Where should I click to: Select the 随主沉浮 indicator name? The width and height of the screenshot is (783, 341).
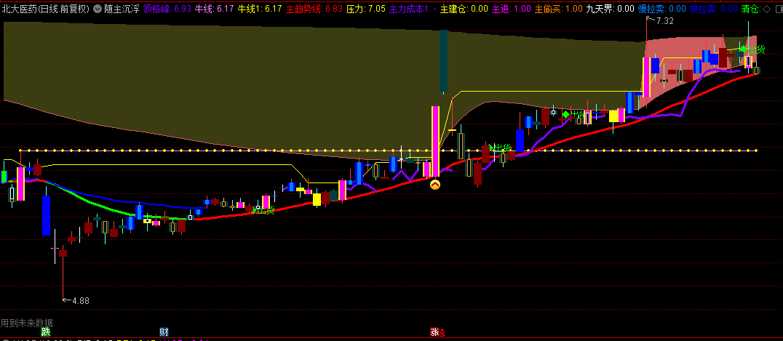click(x=122, y=9)
